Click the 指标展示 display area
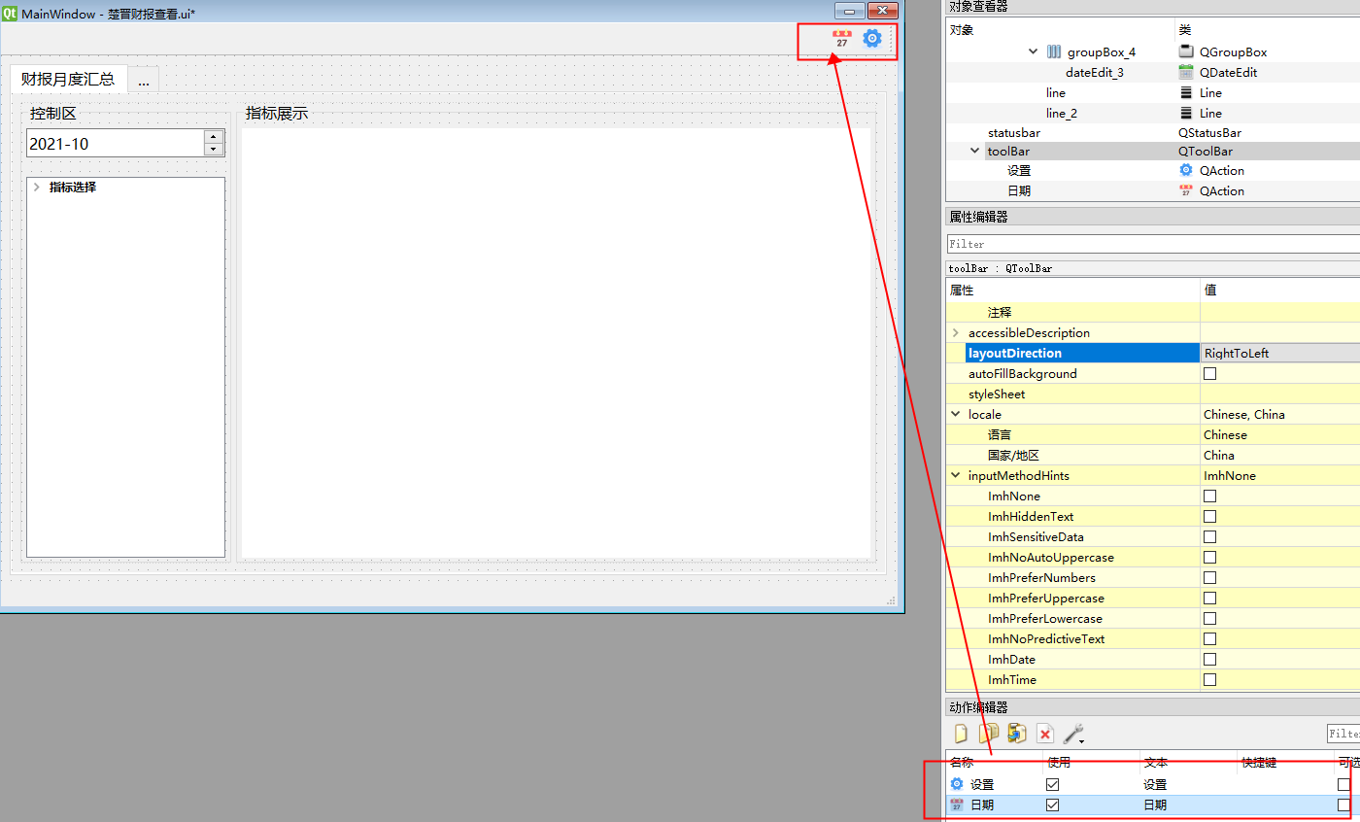Viewport: 1360px width, 822px height. (556, 343)
